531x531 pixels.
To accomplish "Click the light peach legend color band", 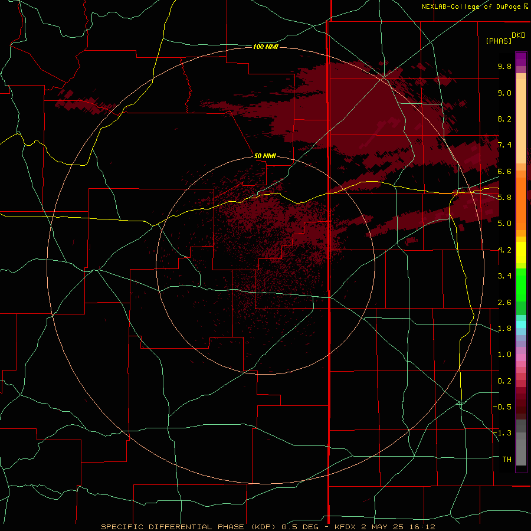I will 521,121.
